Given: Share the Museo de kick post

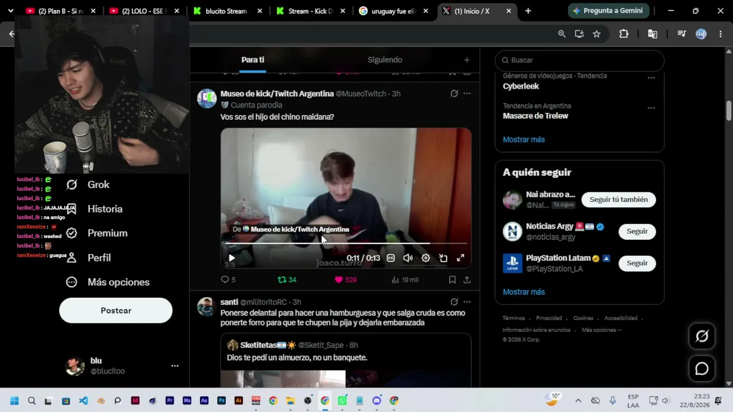Looking at the screenshot, I should point(467,280).
